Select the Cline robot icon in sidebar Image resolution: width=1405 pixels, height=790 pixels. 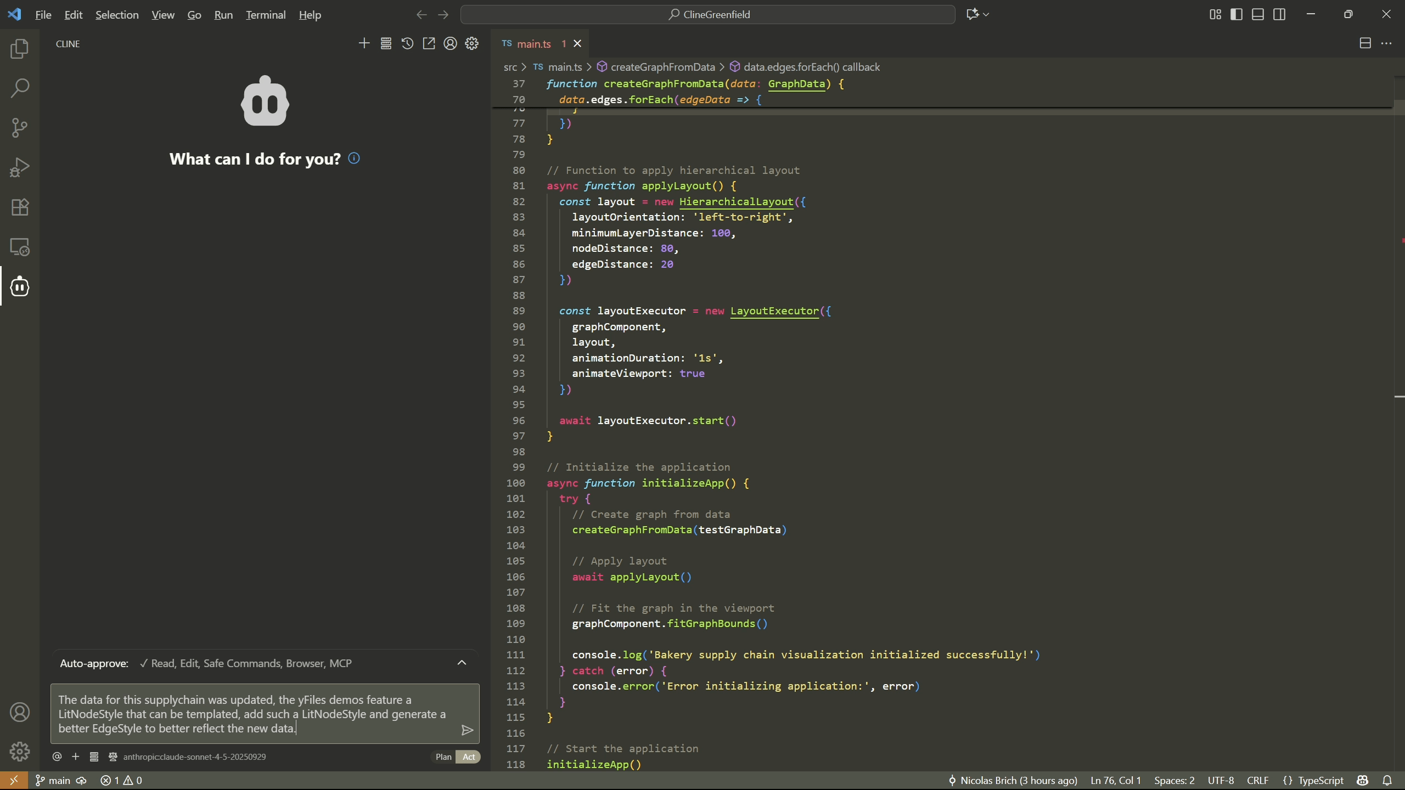[20, 286]
